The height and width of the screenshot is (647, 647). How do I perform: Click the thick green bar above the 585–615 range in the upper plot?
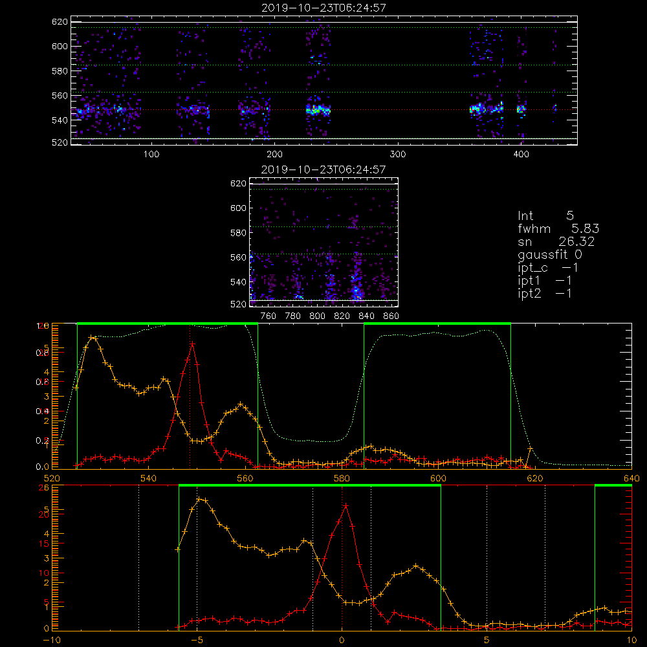437,324
